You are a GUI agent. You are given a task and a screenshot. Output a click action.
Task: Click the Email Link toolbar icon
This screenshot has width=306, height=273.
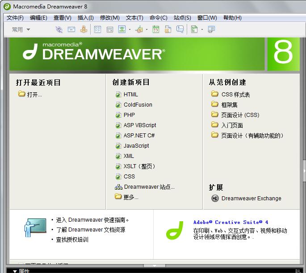tap(71, 29)
